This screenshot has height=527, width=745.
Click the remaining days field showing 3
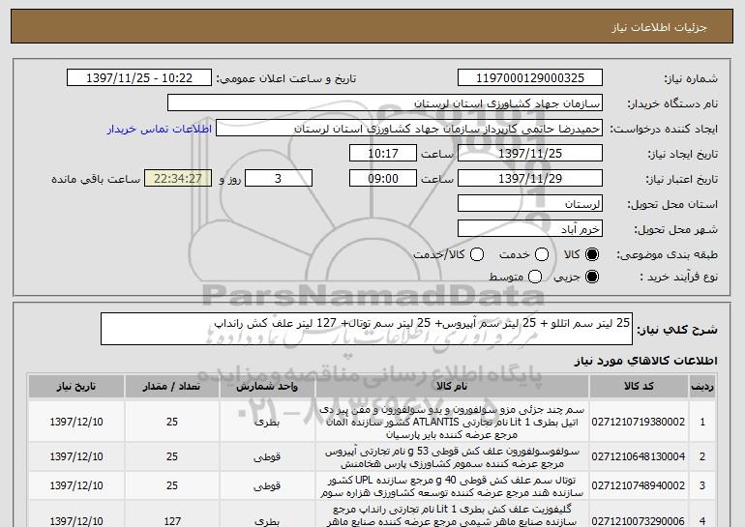click(x=279, y=179)
